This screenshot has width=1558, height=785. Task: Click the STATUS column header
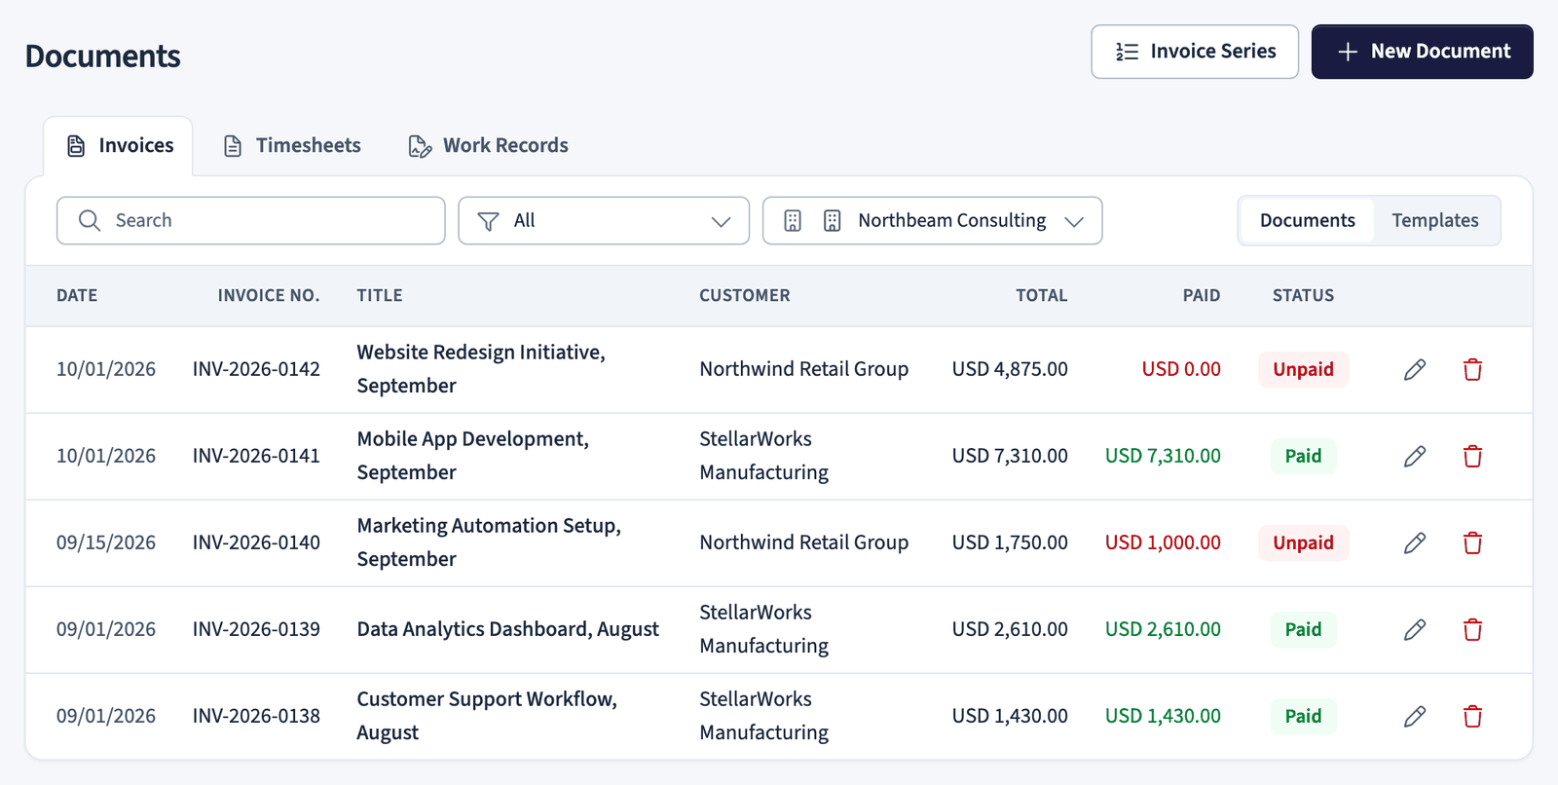coord(1303,296)
